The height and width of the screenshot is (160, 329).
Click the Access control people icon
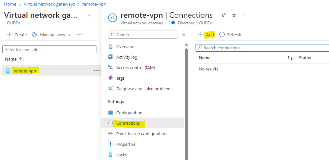[x=110, y=67]
